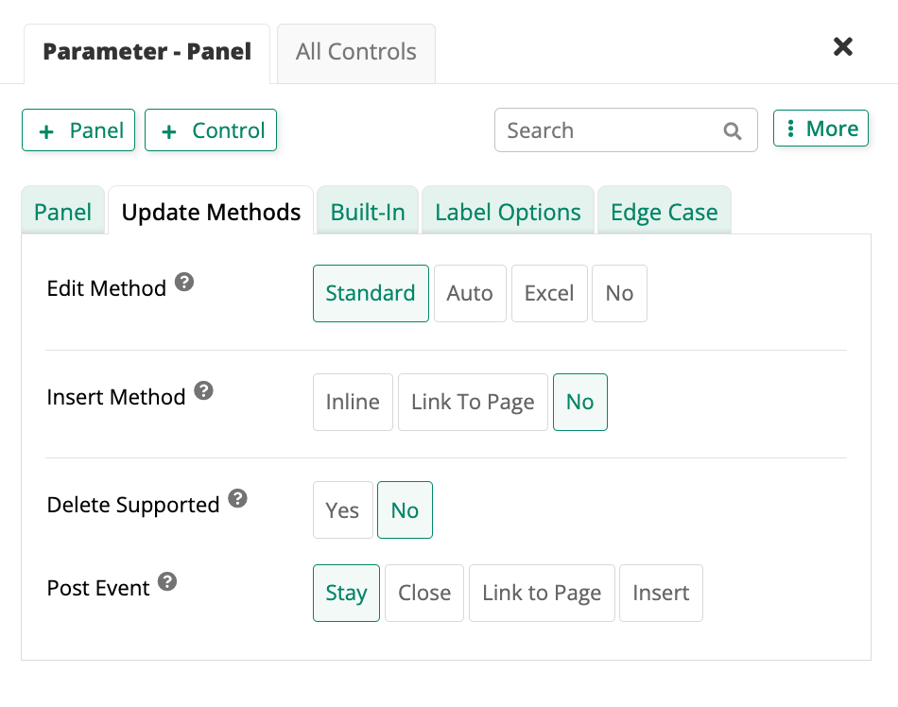Click help icon beside Insert Method
The width and height of the screenshot is (898, 707).
(x=203, y=390)
